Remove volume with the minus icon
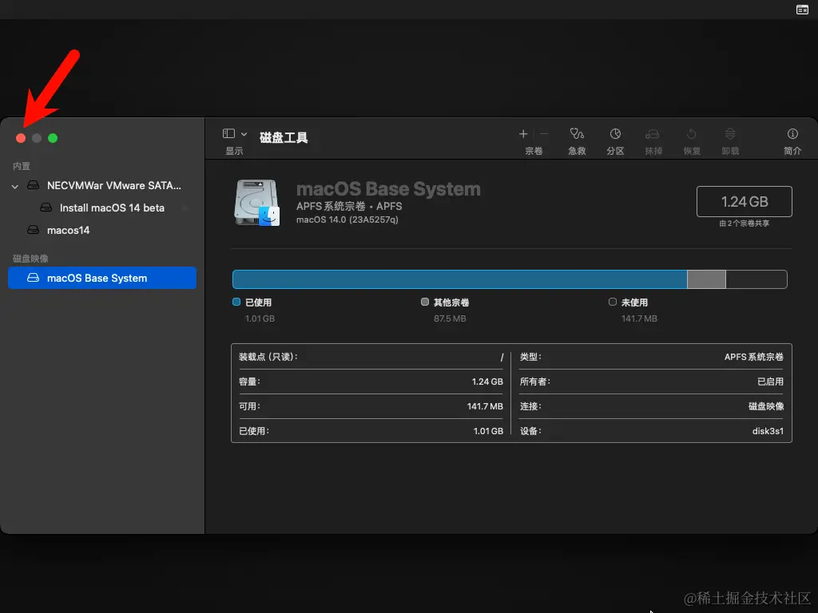The width and height of the screenshot is (818, 613). [543, 134]
